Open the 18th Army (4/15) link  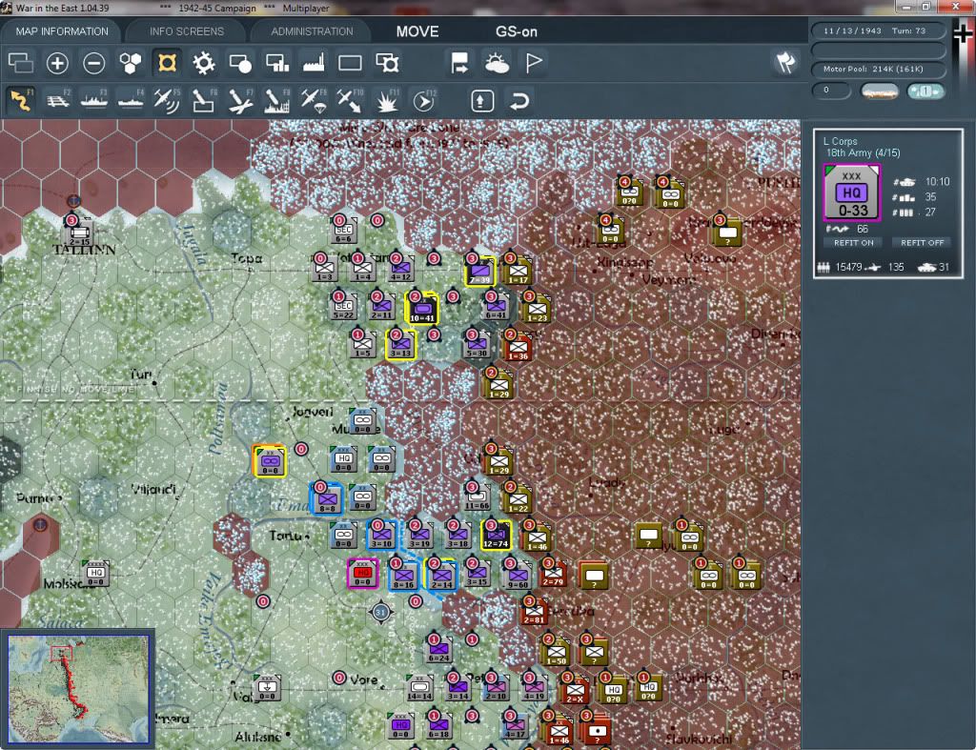[863, 152]
